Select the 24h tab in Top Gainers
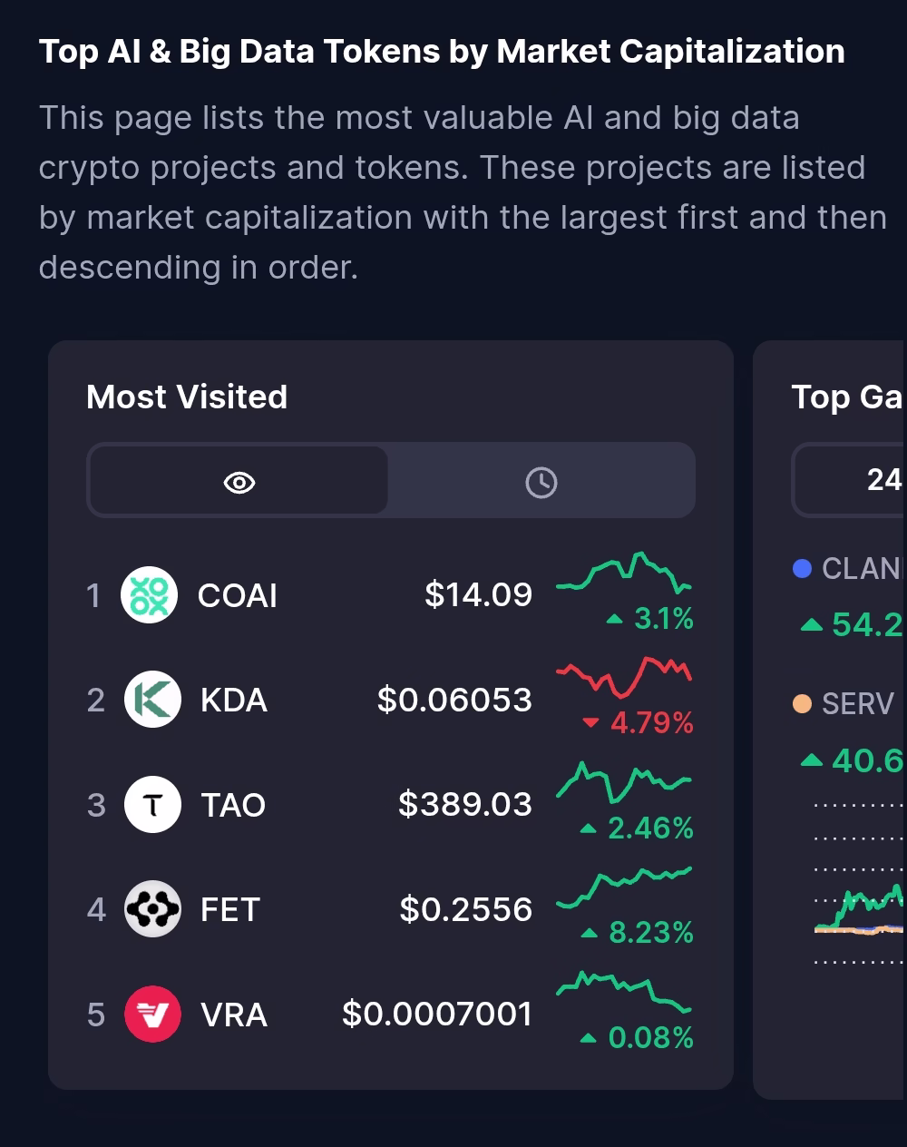This screenshot has height=1147, width=907. pos(883,479)
